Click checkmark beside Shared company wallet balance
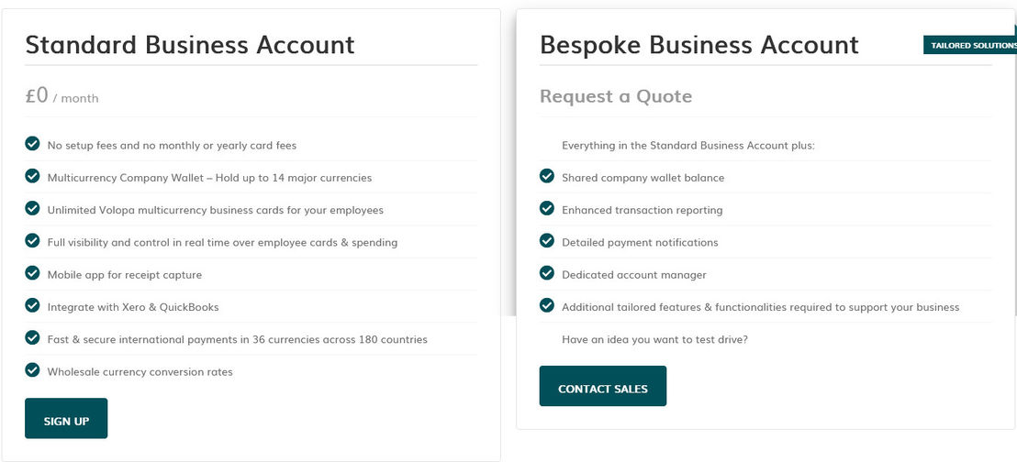The width and height of the screenshot is (1017, 462). click(547, 176)
